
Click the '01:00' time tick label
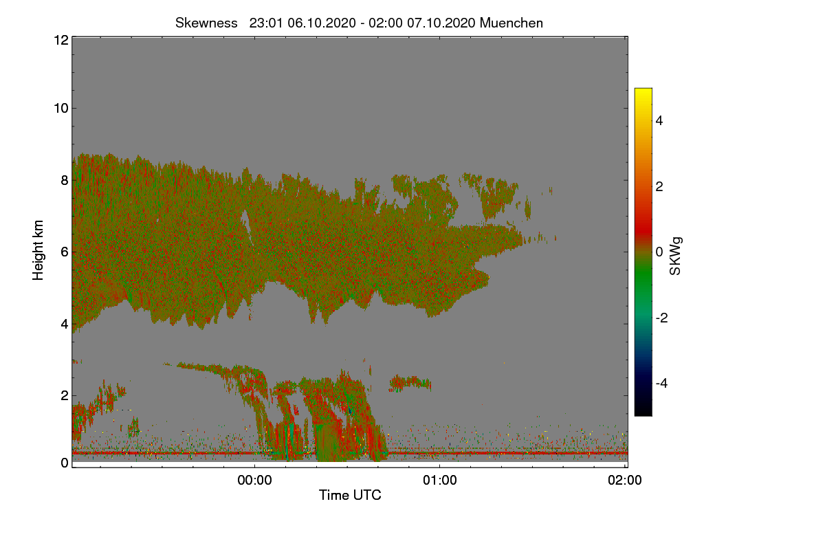(x=440, y=481)
